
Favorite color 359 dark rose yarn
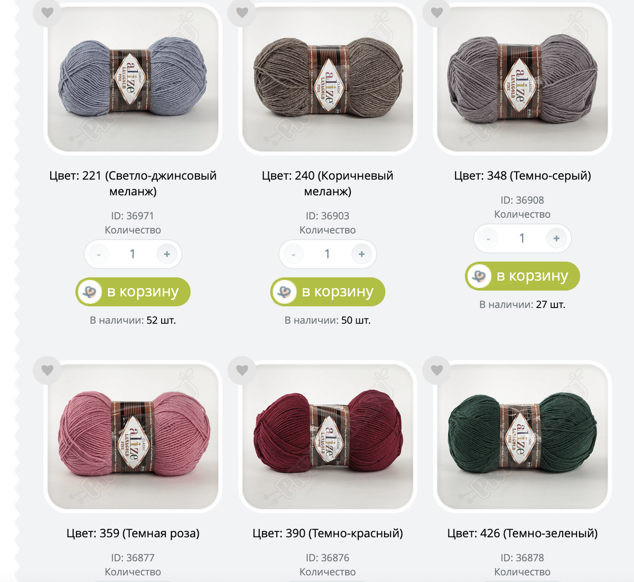(48, 370)
